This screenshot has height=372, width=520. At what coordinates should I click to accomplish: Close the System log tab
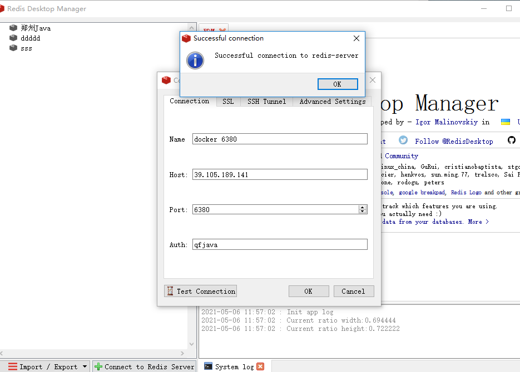pos(261,366)
